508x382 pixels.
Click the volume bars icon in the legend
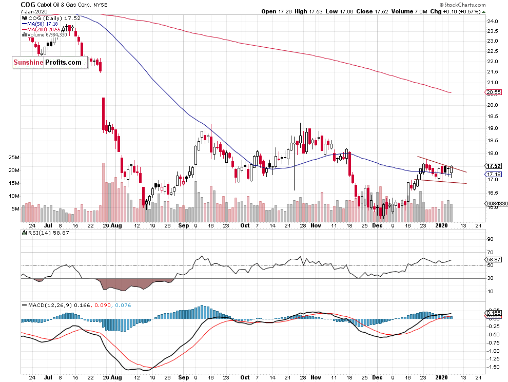click(x=24, y=35)
